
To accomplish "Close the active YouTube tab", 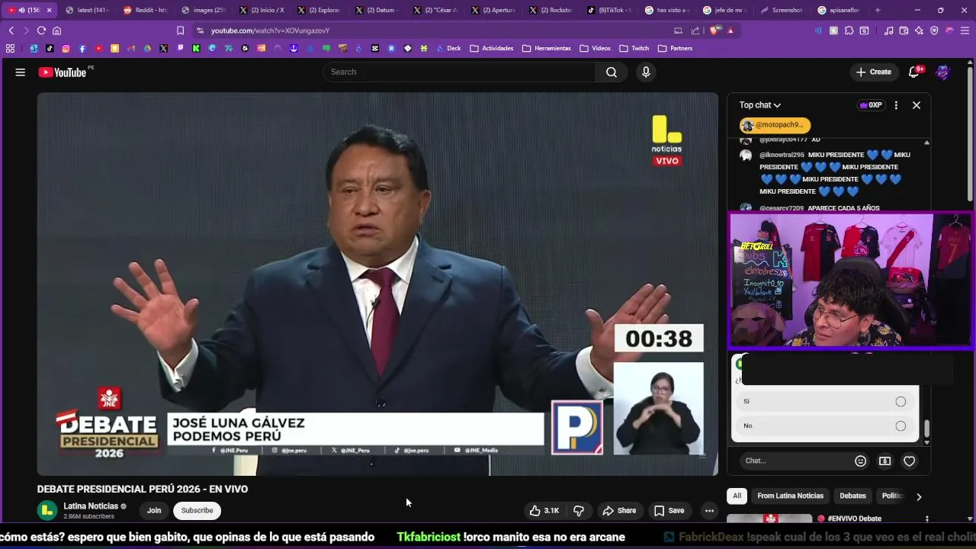I will pos(50,10).
